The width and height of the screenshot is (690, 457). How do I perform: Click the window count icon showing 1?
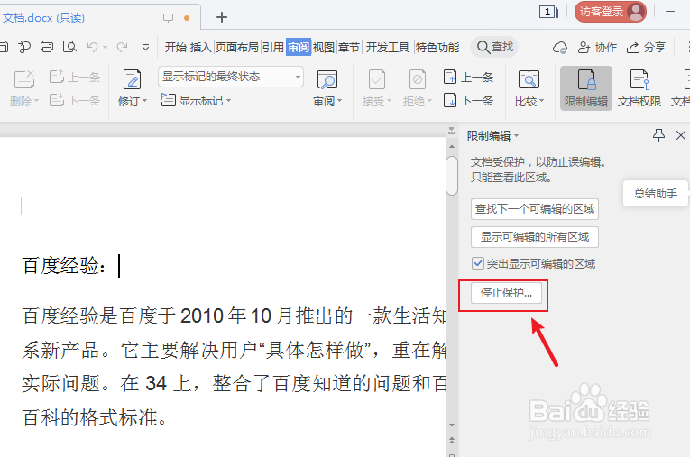[548, 12]
